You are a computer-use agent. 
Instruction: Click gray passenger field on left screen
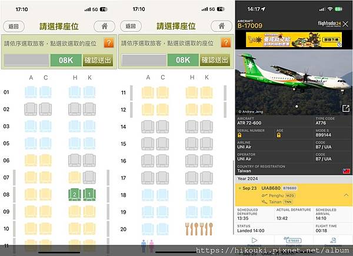[x=26, y=61]
